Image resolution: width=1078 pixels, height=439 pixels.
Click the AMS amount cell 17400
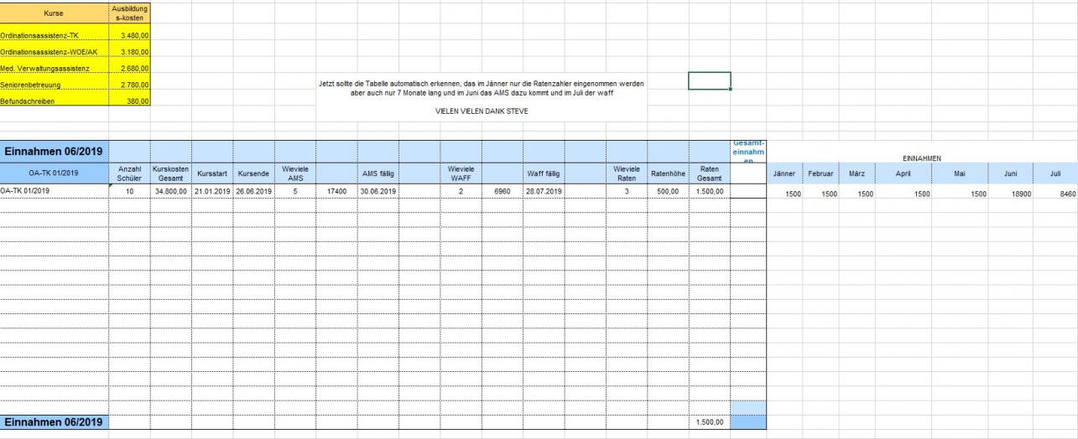pyautogui.click(x=336, y=191)
